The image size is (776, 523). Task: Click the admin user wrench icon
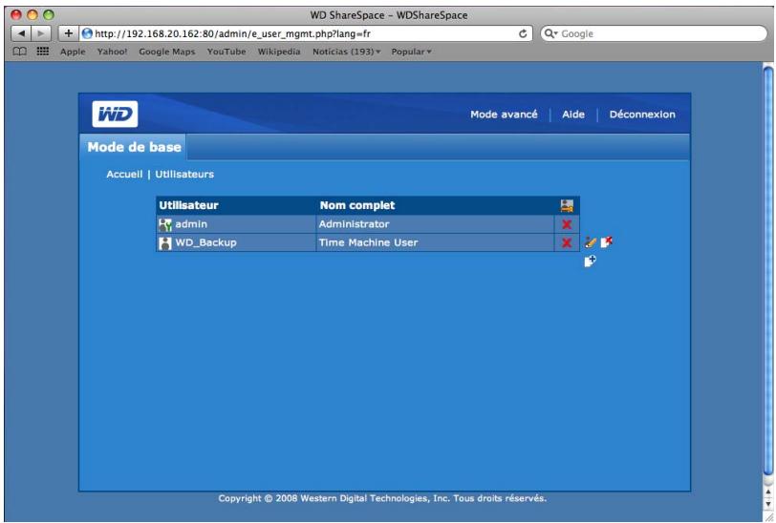click(164, 225)
